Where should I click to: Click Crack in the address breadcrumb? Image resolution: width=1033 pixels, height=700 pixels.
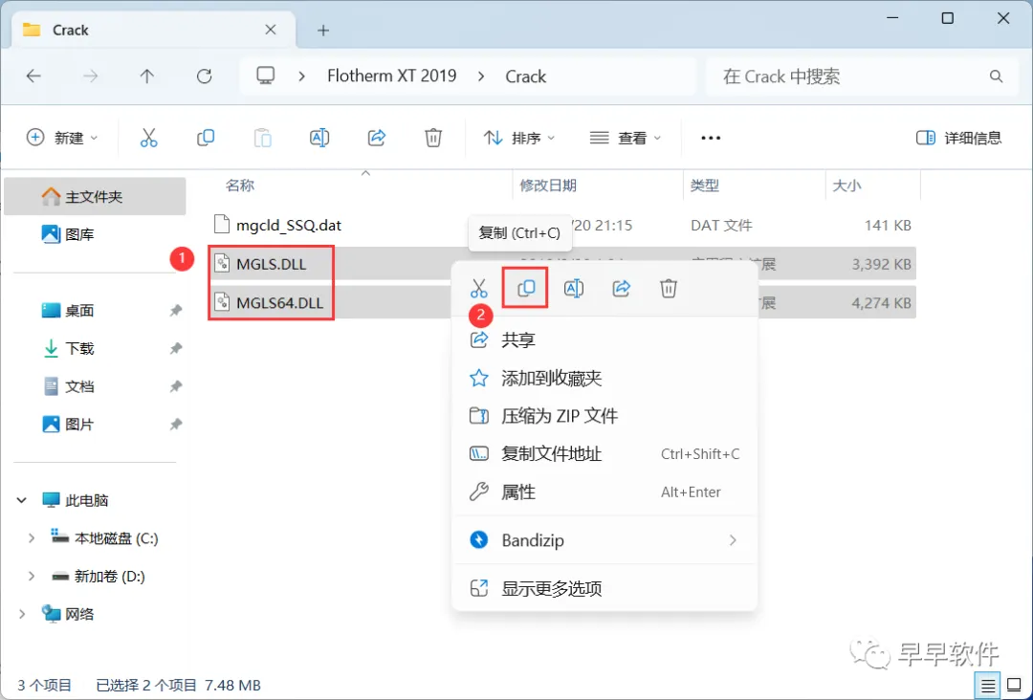526,77
